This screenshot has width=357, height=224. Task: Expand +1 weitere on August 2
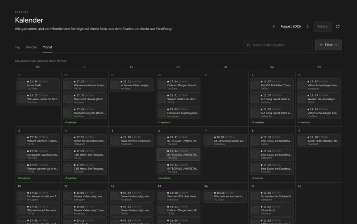(304, 122)
